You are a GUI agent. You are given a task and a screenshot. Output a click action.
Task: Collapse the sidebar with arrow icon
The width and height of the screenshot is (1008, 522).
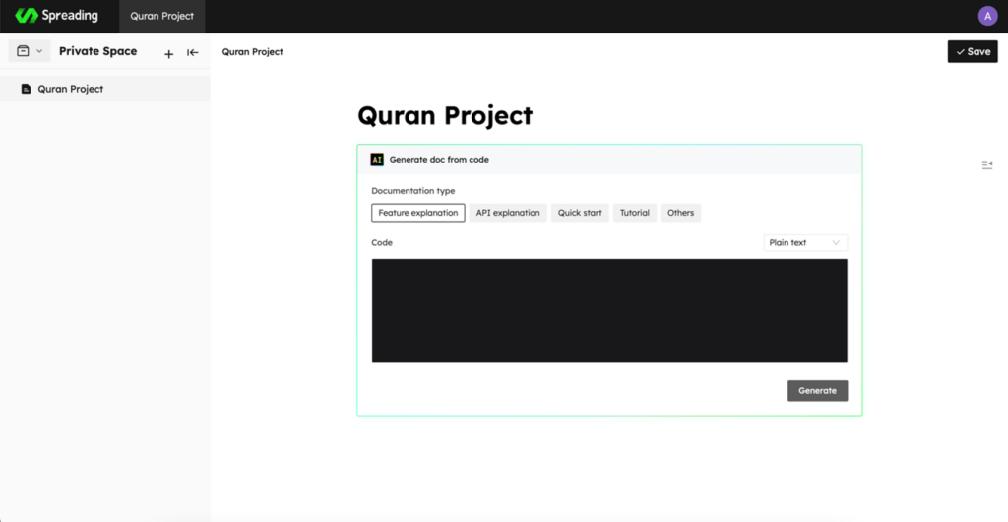tap(193, 53)
